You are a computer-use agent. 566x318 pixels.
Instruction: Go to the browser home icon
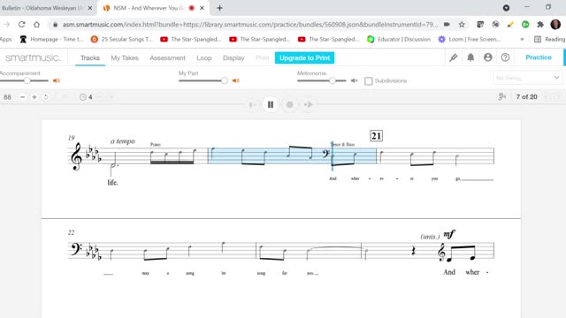click(x=37, y=25)
